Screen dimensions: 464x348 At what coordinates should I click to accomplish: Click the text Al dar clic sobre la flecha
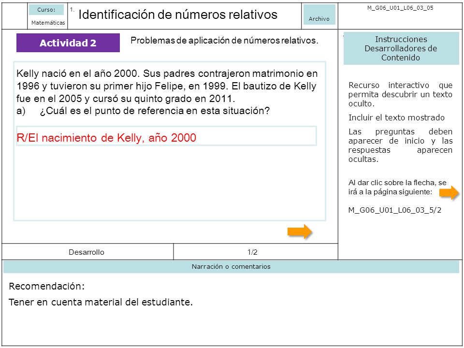[397, 187]
